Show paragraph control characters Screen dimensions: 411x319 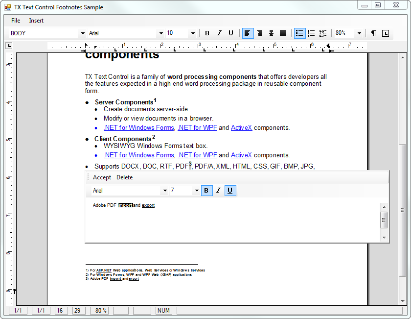click(373, 33)
